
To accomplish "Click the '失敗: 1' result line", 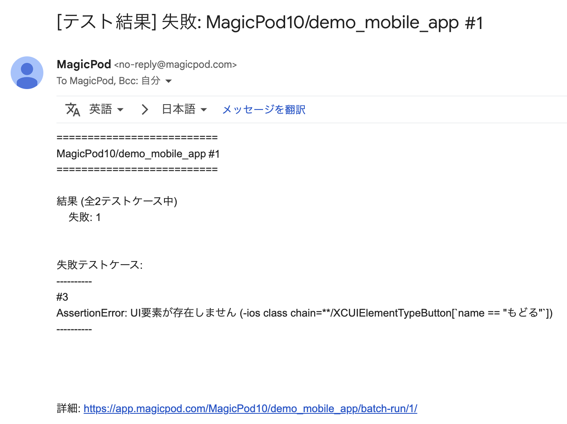I will pyautogui.click(x=85, y=217).
